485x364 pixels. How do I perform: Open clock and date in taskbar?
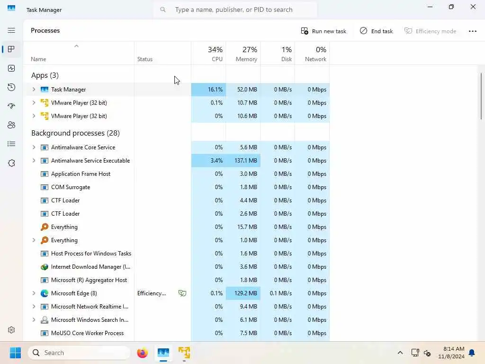[x=451, y=353]
